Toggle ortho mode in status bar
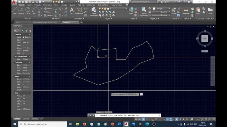The image size is (227, 127). click(x=153, y=119)
